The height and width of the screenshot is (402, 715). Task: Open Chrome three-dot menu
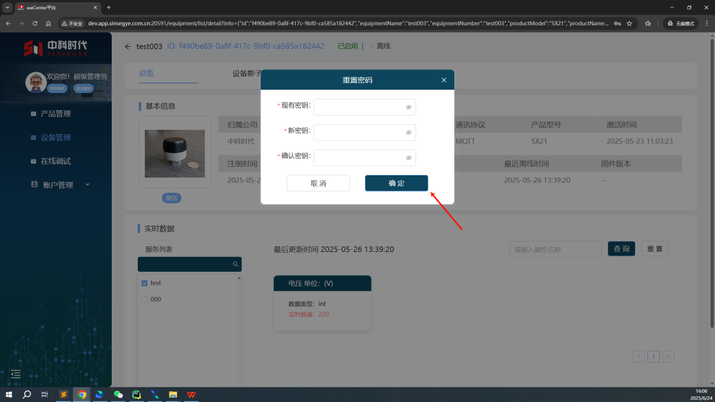coord(706,24)
